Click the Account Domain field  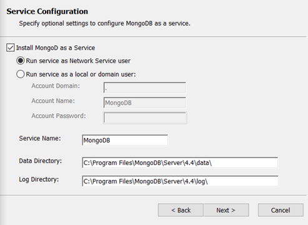pos(145,87)
